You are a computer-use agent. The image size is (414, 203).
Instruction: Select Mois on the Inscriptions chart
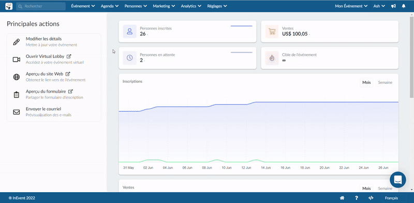pyautogui.click(x=366, y=82)
